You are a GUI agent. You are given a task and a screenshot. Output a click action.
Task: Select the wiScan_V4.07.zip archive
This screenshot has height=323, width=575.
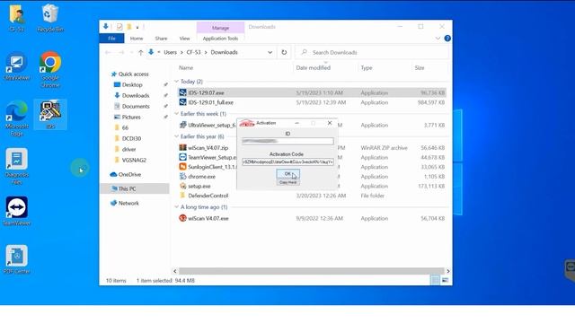coord(312,147)
